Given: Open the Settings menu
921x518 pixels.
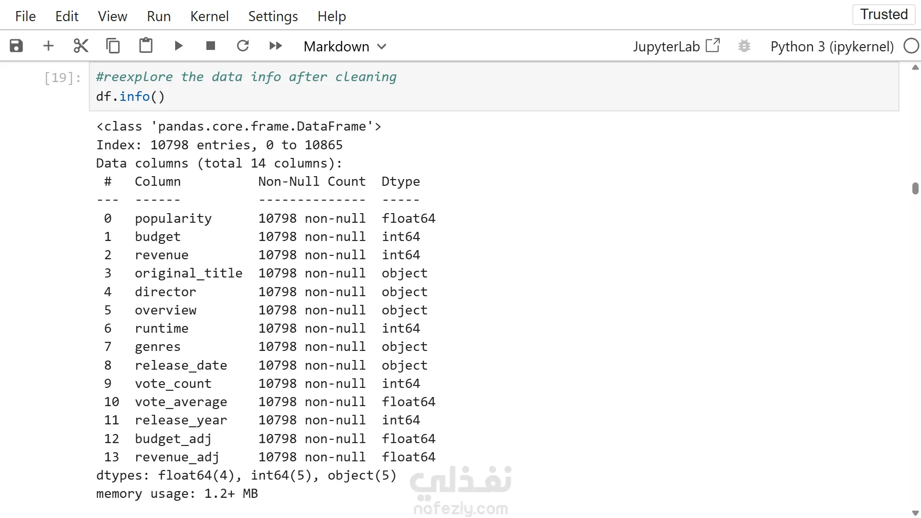Looking at the screenshot, I should (x=273, y=16).
